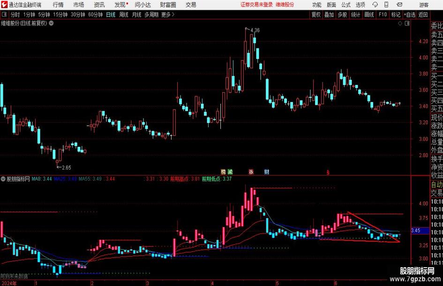Click the green 减 info marker

pyautogui.click(x=230, y=172)
